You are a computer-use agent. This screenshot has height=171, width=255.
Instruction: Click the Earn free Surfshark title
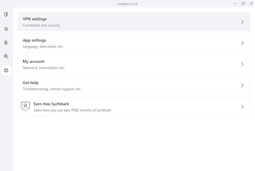pos(51,104)
